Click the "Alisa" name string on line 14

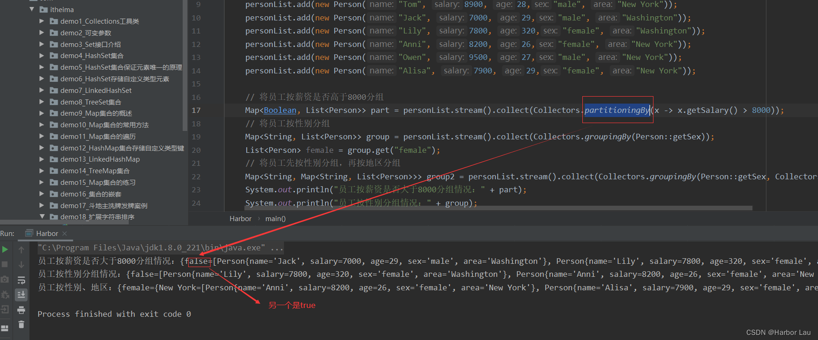coord(415,71)
